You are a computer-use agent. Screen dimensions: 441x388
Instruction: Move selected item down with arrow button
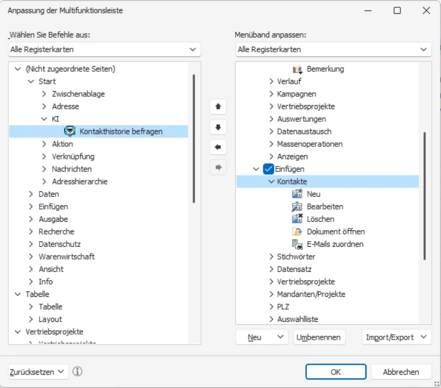[218, 127]
